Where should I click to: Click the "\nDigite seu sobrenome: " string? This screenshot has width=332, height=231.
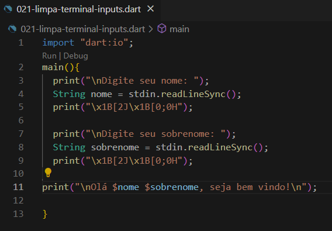(155, 134)
